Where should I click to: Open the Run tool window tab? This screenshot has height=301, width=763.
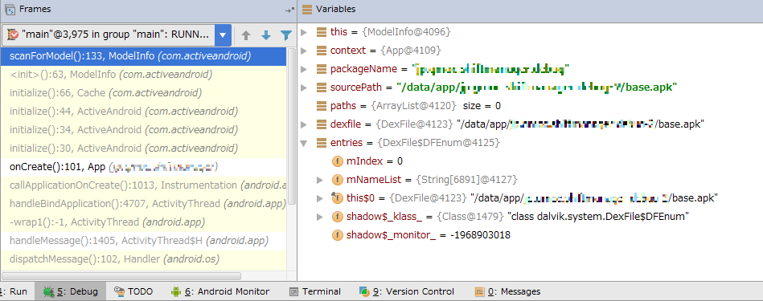(16, 292)
